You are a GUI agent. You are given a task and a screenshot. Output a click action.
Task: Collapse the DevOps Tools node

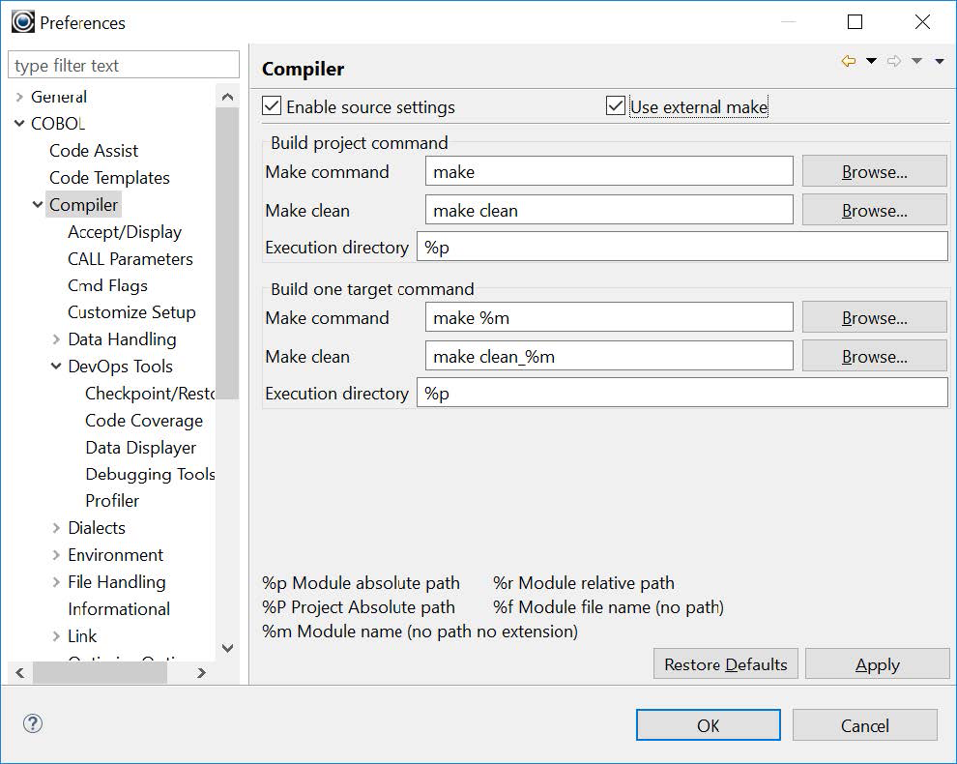coord(56,367)
